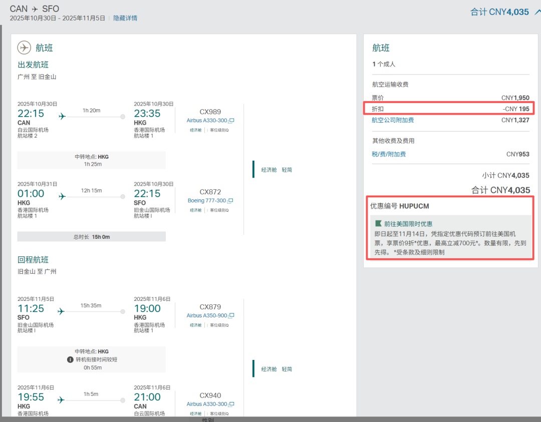Image resolution: width=541 pixels, height=422 pixels.
Task: Click the plane icon on the 12h 15m segment
Action: pos(62,196)
